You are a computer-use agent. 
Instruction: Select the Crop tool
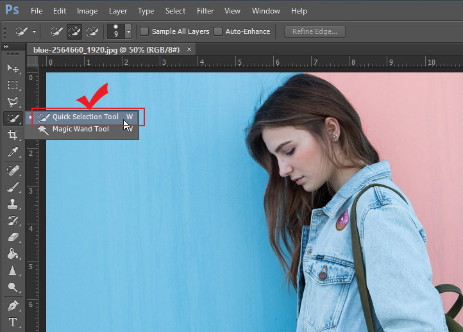13,135
